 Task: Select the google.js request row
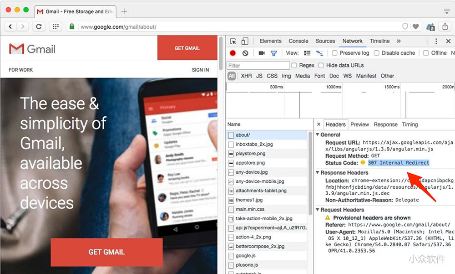(266, 255)
